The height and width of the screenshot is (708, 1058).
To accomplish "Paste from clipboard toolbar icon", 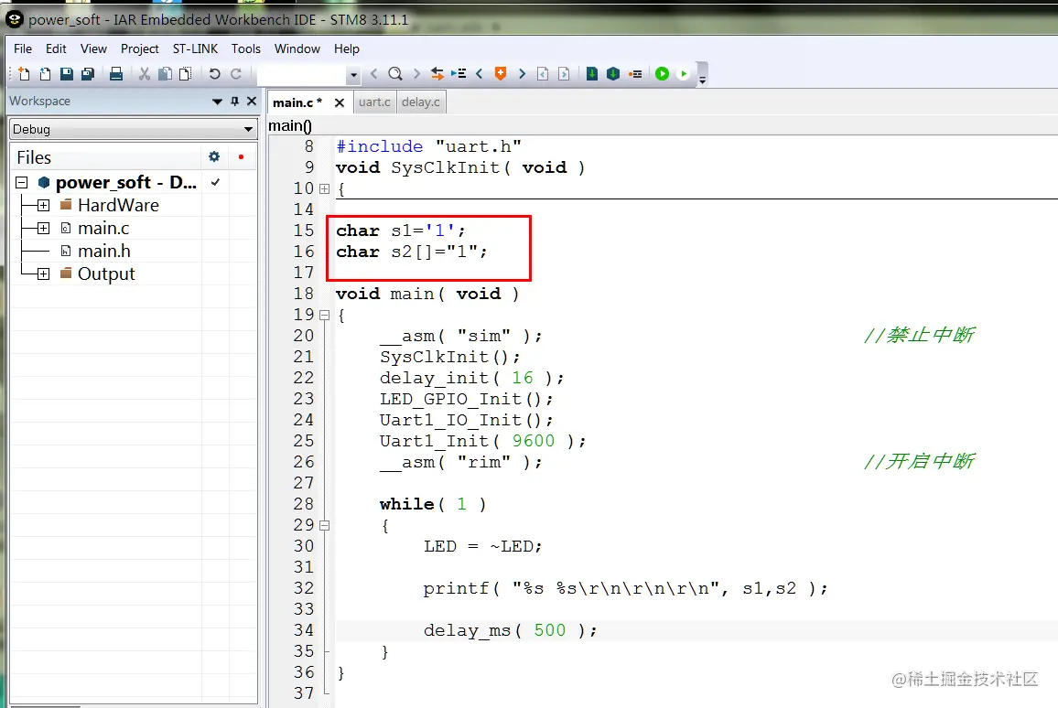I will coord(186,73).
